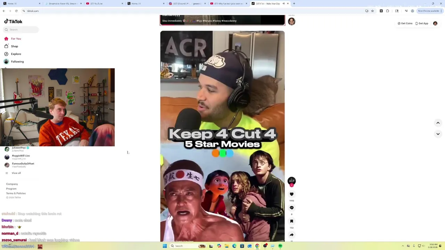The width and height of the screenshot is (445, 250).
Task: Open Microsoft Edge from taskbar
Action: (234, 246)
